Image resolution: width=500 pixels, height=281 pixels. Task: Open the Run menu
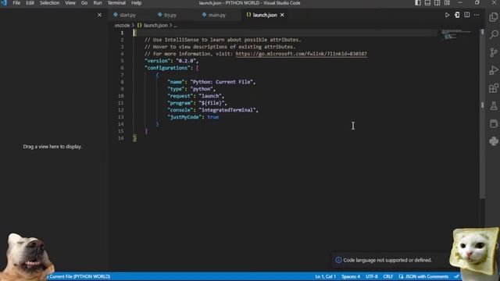(x=98, y=3)
